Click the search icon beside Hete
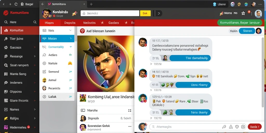This screenshot has height=133, width=266. pyautogui.click(x=35, y=22)
